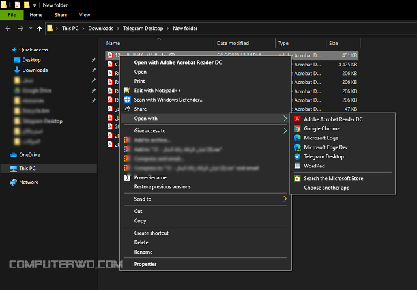Pick Microsoft Edge from Open with submenu
This screenshot has width=417, height=290.
click(x=321, y=138)
